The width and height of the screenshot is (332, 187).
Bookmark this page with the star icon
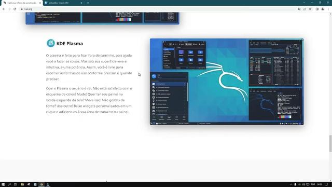(x=310, y=9)
